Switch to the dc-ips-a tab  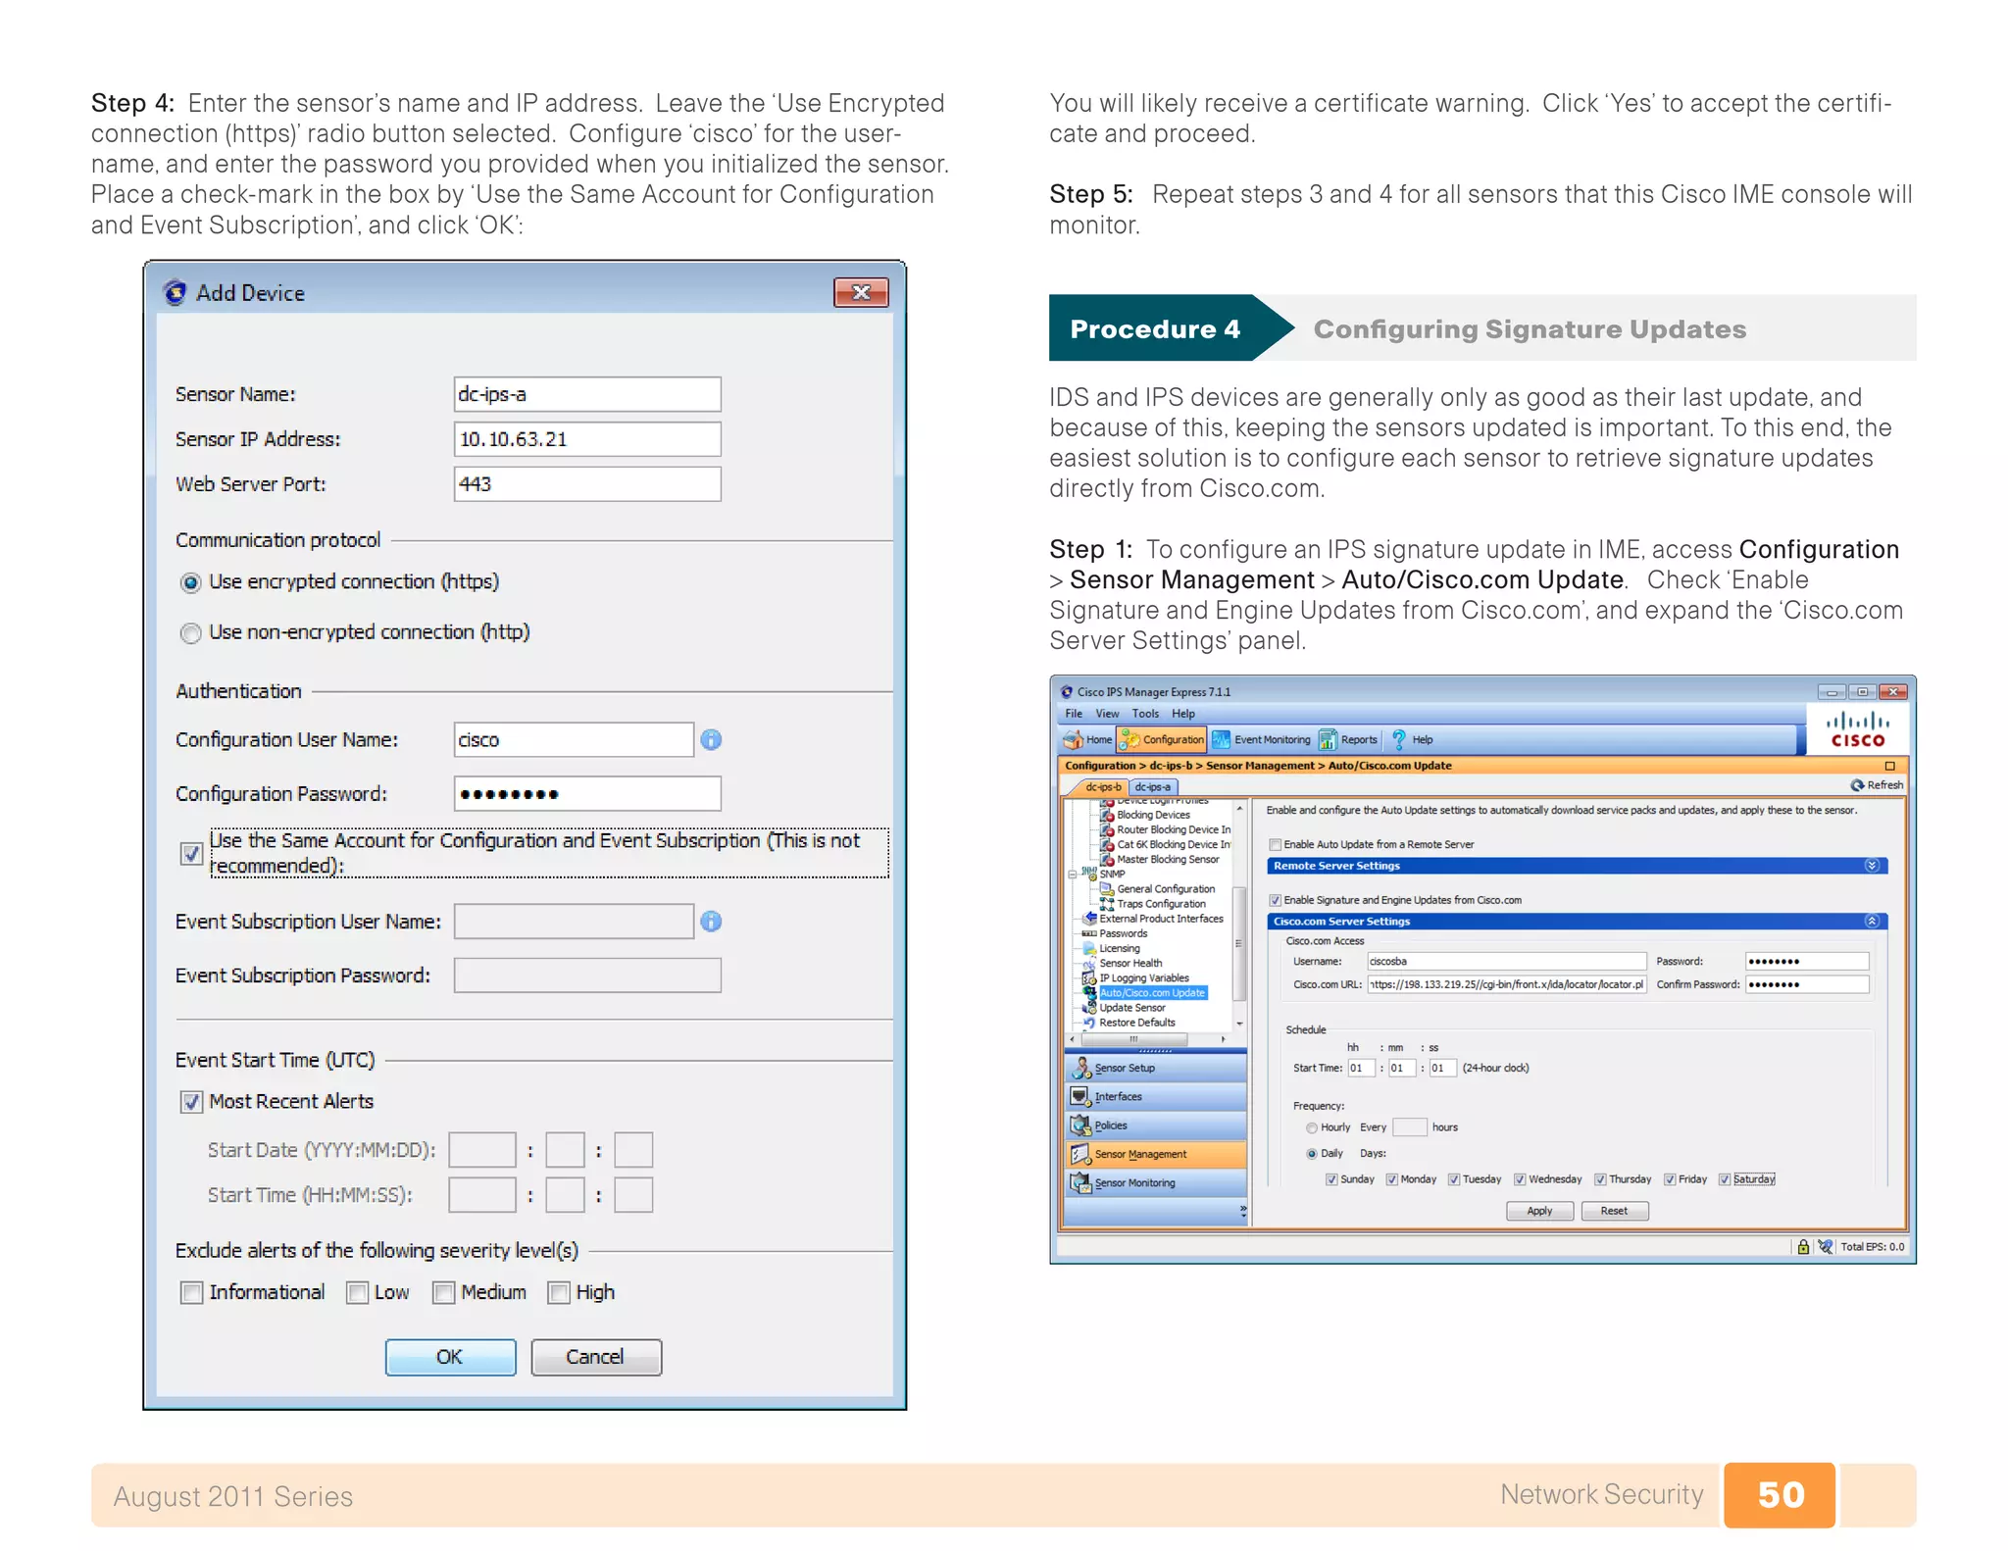pyautogui.click(x=1152, y=786)
